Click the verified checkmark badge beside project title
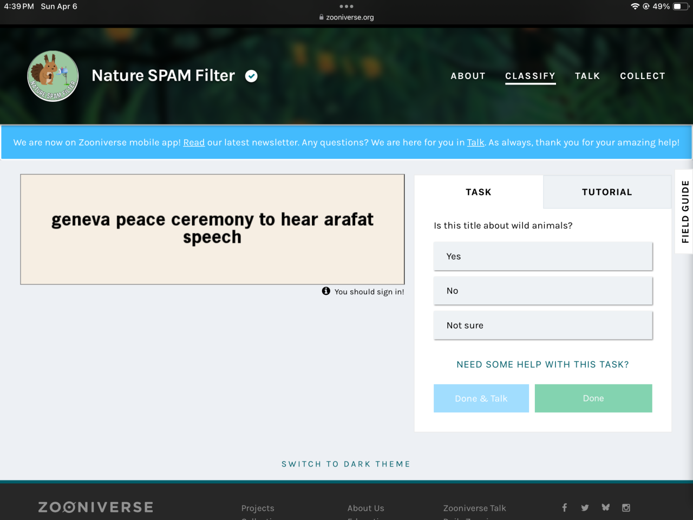The image size is (693, 520). [x=251, y=76]
